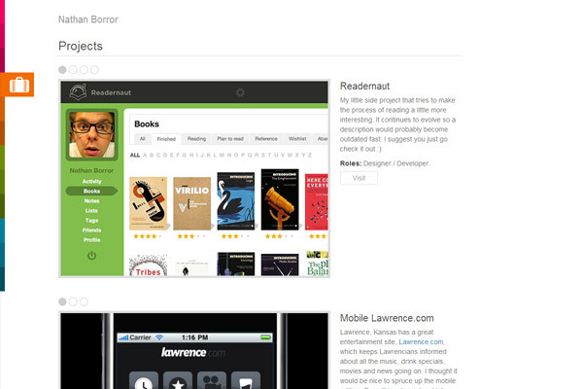Open Friends in the green sidebar menu
The image size is (583, 389).
pos(92,230)
